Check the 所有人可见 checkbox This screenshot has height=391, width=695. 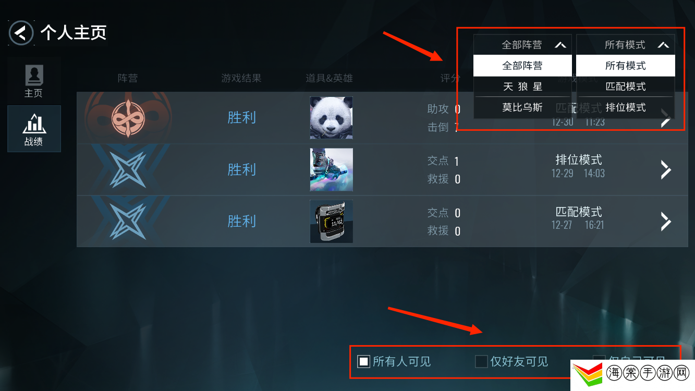[363, 361]
